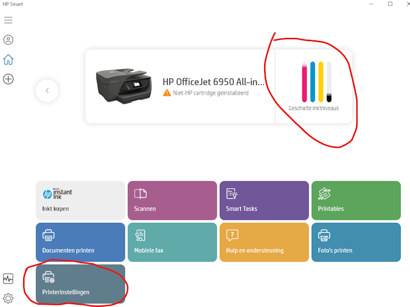Open the Smart Tasks tile

(x=264, y=201)
